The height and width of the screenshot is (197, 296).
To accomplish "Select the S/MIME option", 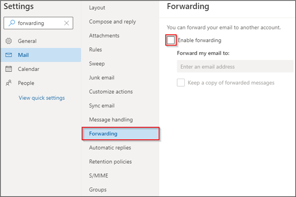I will [99, 176].
